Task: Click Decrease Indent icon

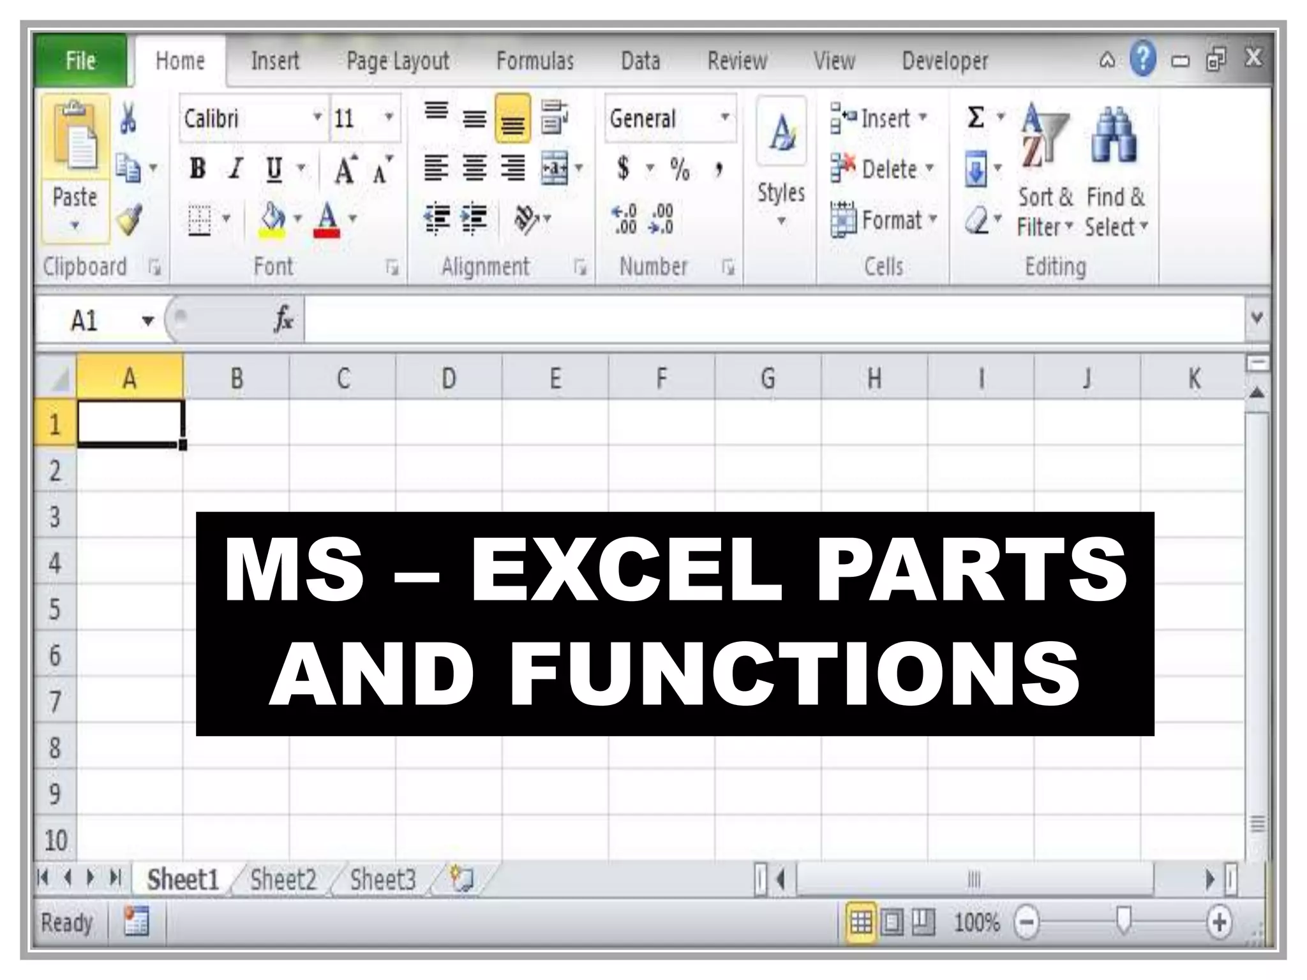Action: click(437, 219)
